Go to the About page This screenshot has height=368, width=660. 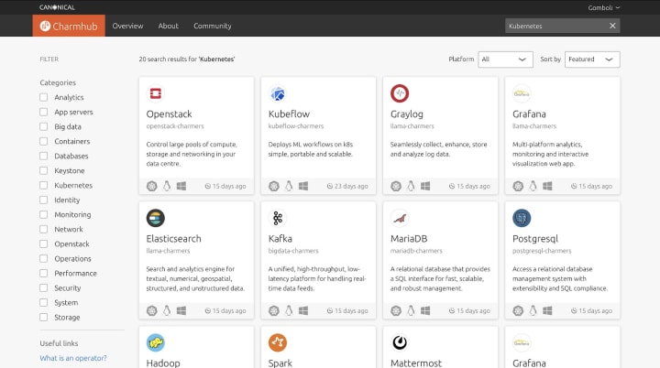pos(169,26)
